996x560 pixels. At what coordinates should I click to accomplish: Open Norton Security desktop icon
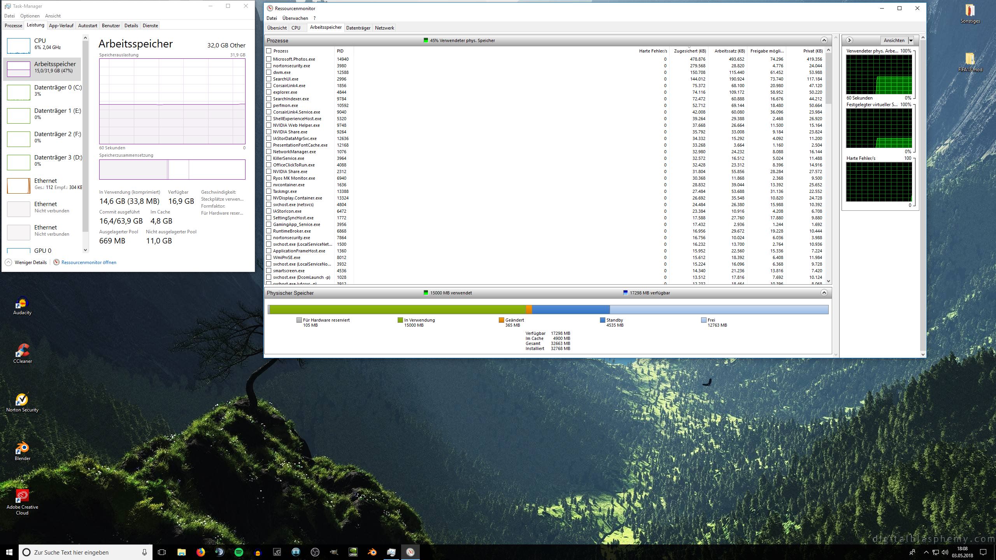tap(22, 400)
